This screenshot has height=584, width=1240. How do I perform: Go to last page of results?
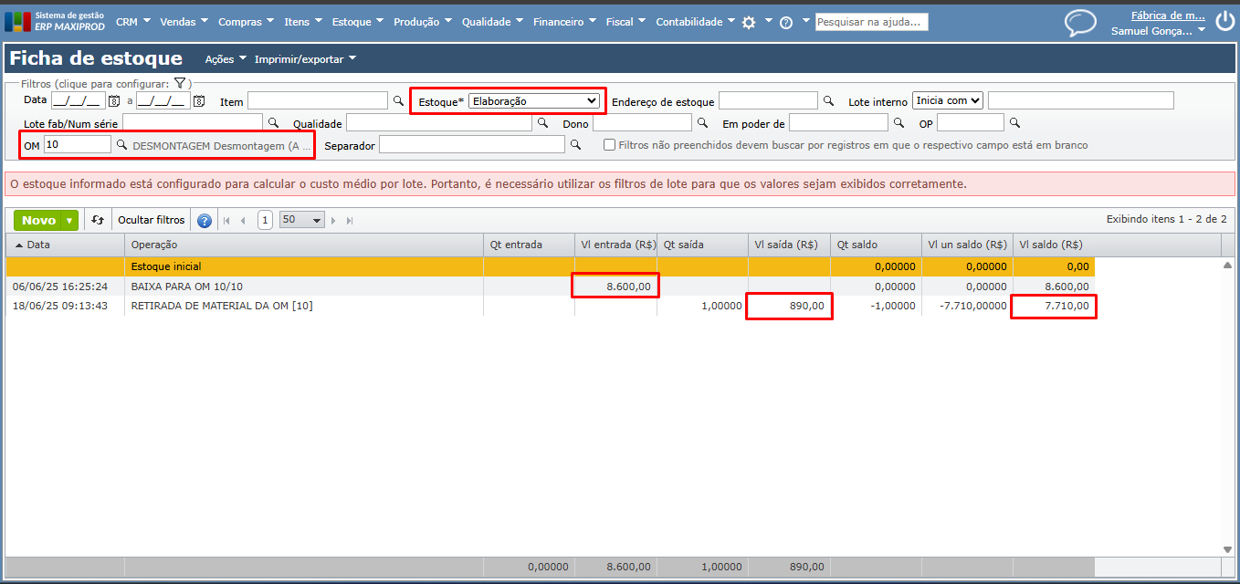tap(350, 220)
